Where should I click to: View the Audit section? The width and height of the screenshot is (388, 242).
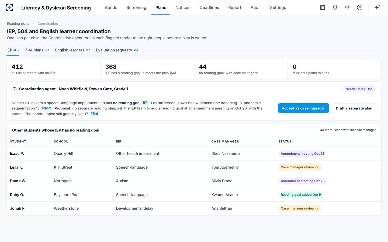click(256, 8)
